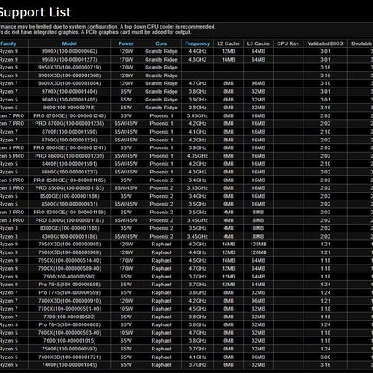
Task: Click the 7400F(100-000001845) model entry
Action: [x=69, y=365]
